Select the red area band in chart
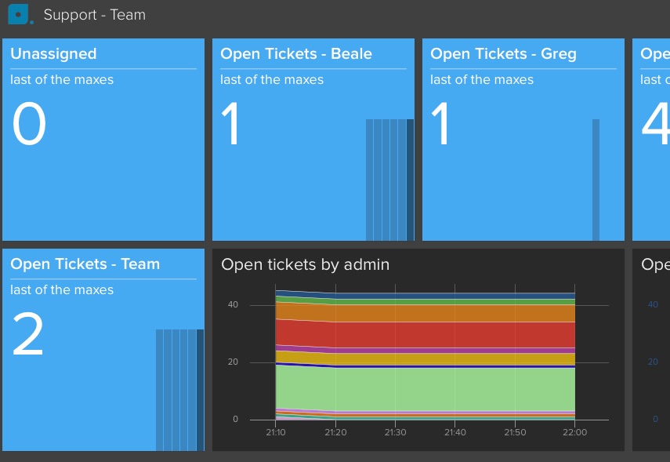The width and height of the screenshot is (670, 462). (x=426, y=334)
